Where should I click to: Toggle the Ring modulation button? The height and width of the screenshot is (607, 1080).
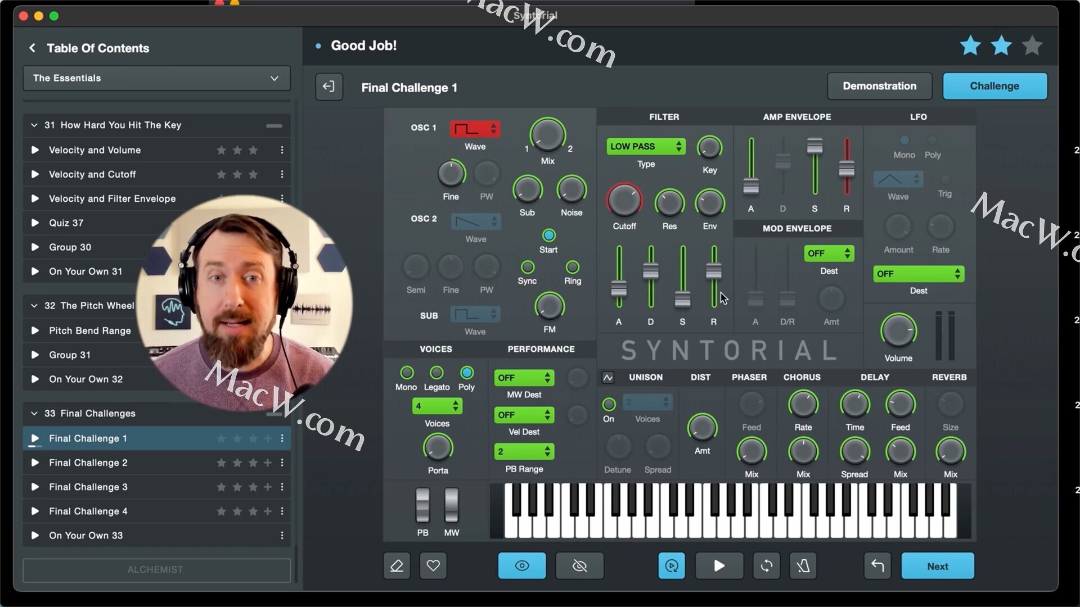(573, 267)
